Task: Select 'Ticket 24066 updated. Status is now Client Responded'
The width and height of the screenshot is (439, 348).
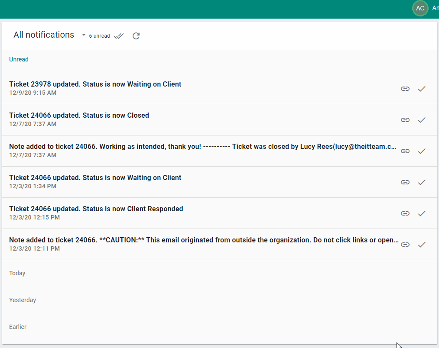Action: 219,213
